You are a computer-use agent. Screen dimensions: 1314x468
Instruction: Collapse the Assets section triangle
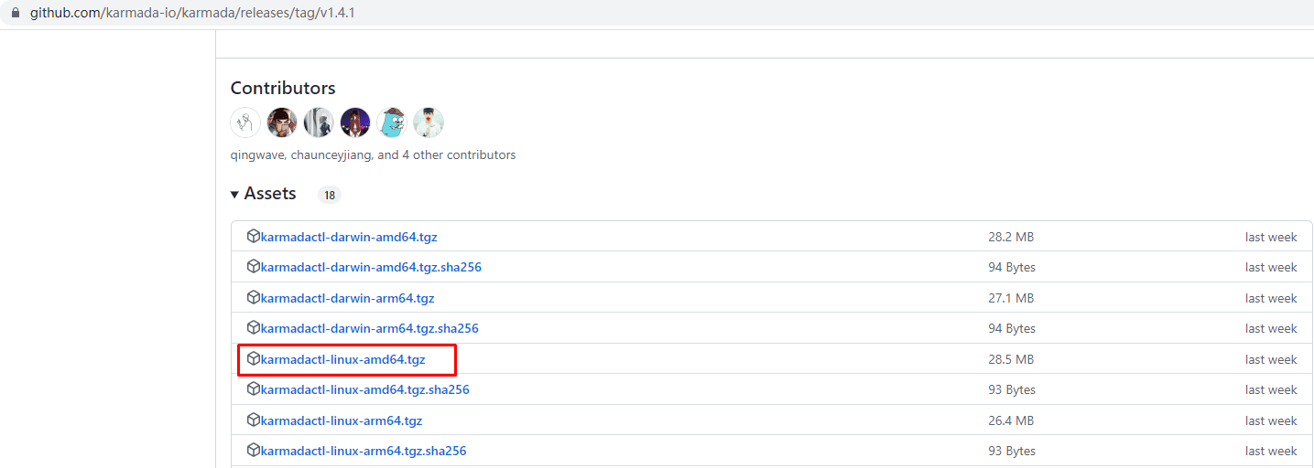pyautogui.click(x=235, y=195)
